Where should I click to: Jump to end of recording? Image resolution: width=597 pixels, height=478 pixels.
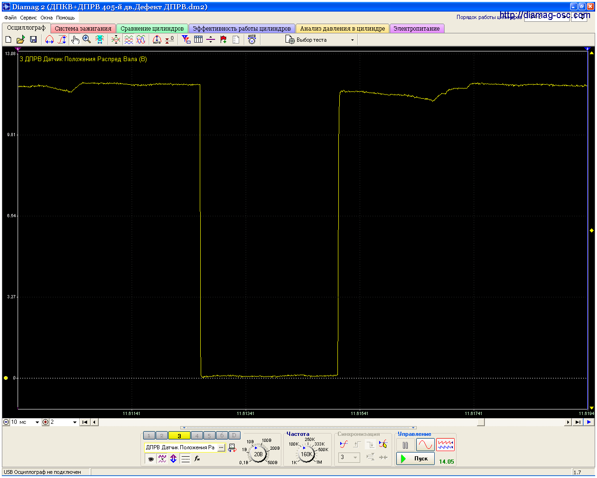[x=578, y=422]
